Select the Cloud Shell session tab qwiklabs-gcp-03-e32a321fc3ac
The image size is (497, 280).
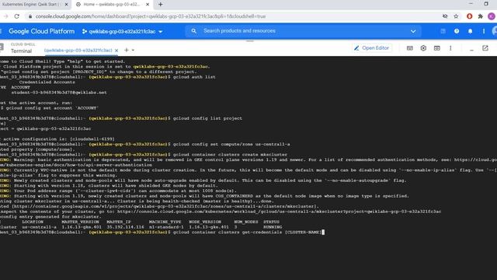click(78, 50)
